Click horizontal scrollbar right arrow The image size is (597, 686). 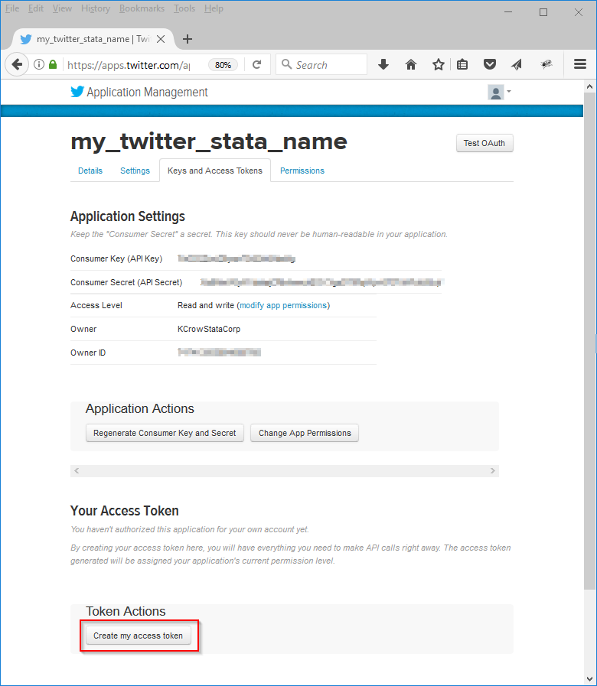click(493, 471)
